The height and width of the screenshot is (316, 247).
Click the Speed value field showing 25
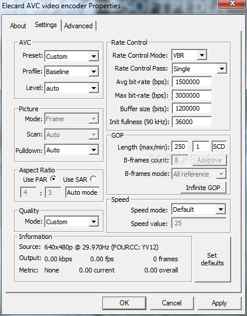[199, 223]
